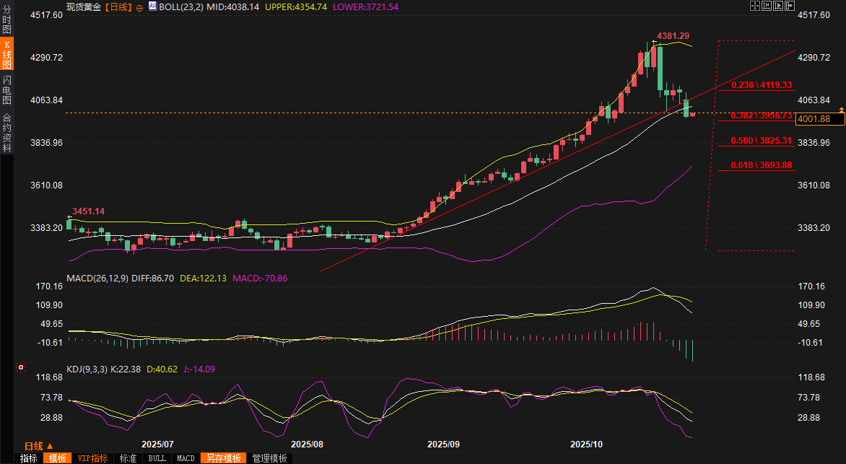The image size is (846, 464).
Task: Click the left axis 3383.20 price label
Action: [x=46, y=228]
